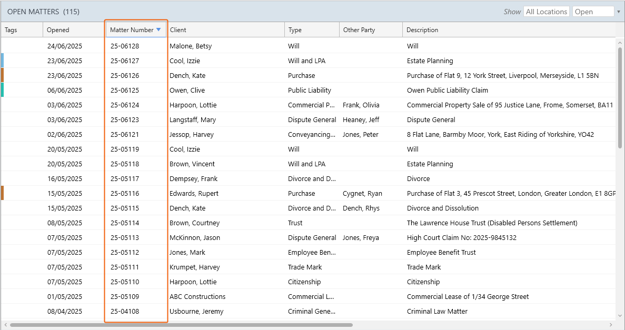Click the orange tag on matter 25-05116
625x330 pixels.
click(3, 193)
